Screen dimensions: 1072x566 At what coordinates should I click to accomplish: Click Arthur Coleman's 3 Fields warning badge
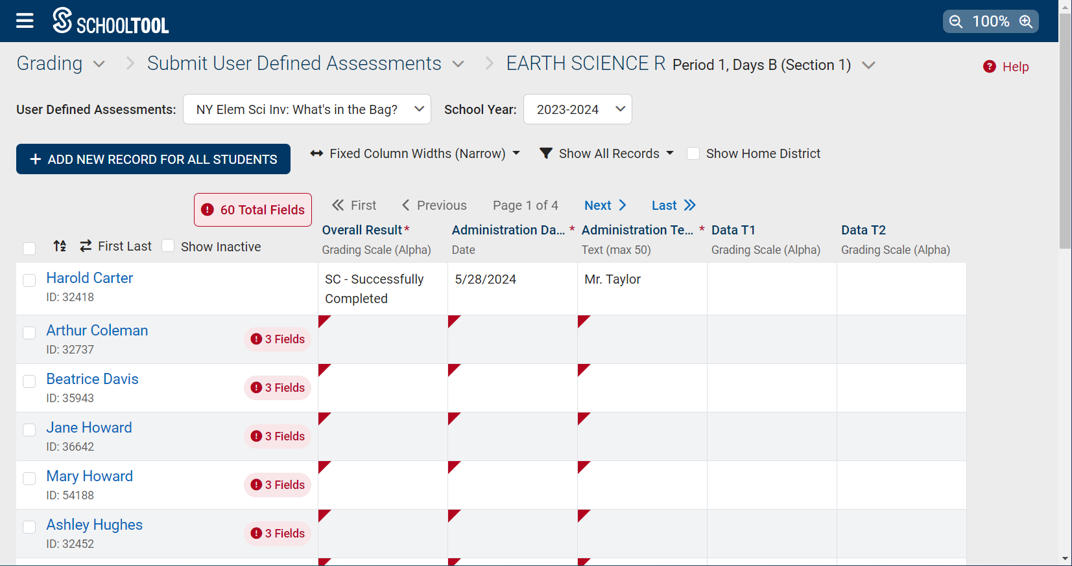tap(278, 339)
